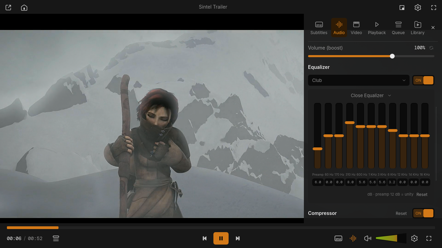Screen dimensions: 442x248
Task: Skip to next track
Action: click(238, 238)
